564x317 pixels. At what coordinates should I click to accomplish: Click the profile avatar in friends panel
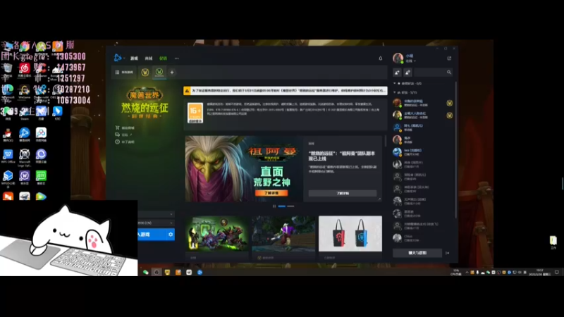(x=398, y=58)
